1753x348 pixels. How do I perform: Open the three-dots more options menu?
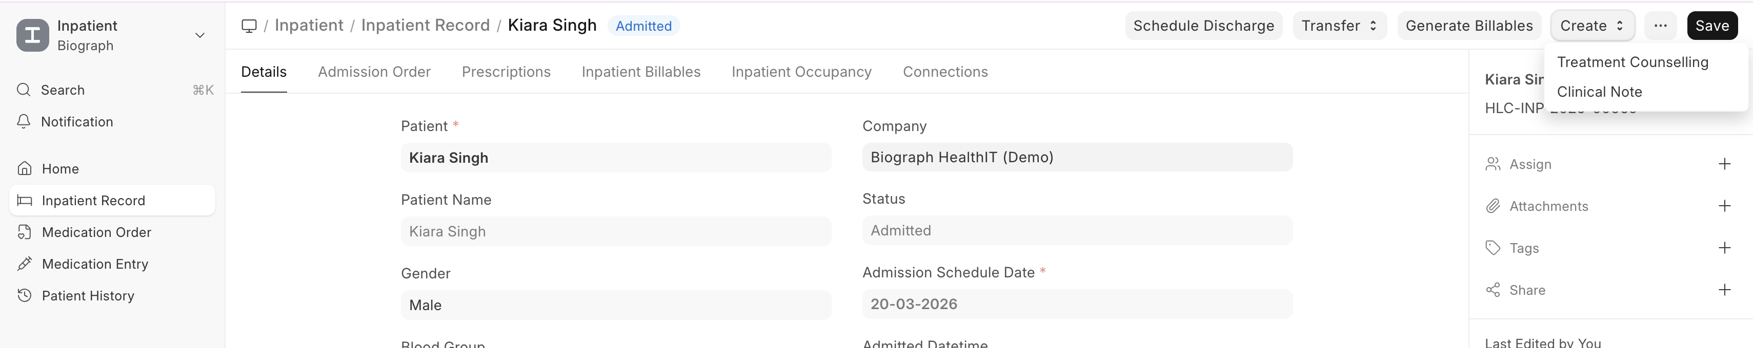[x=1660, y=26]
